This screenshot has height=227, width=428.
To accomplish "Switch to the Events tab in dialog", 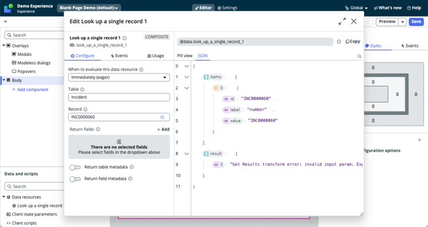I will tap(119, 55).
